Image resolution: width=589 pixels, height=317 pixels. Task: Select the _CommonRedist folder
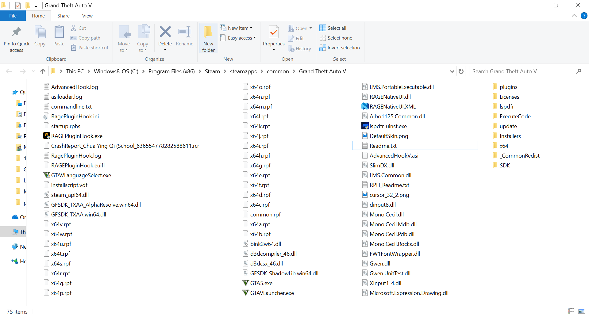[x=516, y=155]
